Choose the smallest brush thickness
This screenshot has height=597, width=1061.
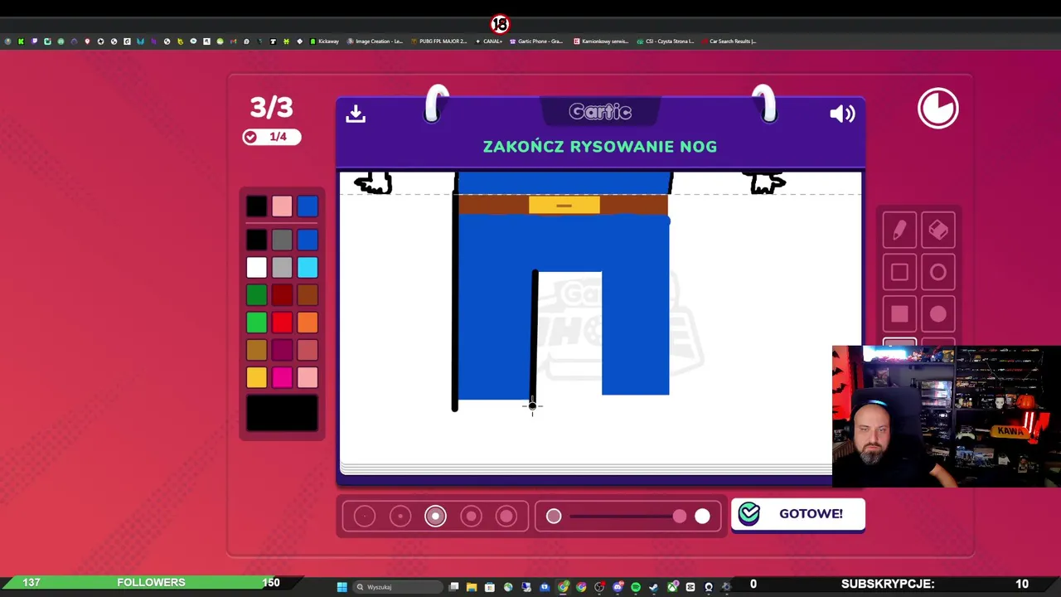[365, 517]
